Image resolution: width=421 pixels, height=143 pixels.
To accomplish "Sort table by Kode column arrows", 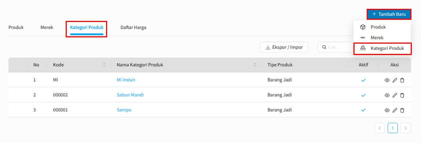I will [104, 65].
